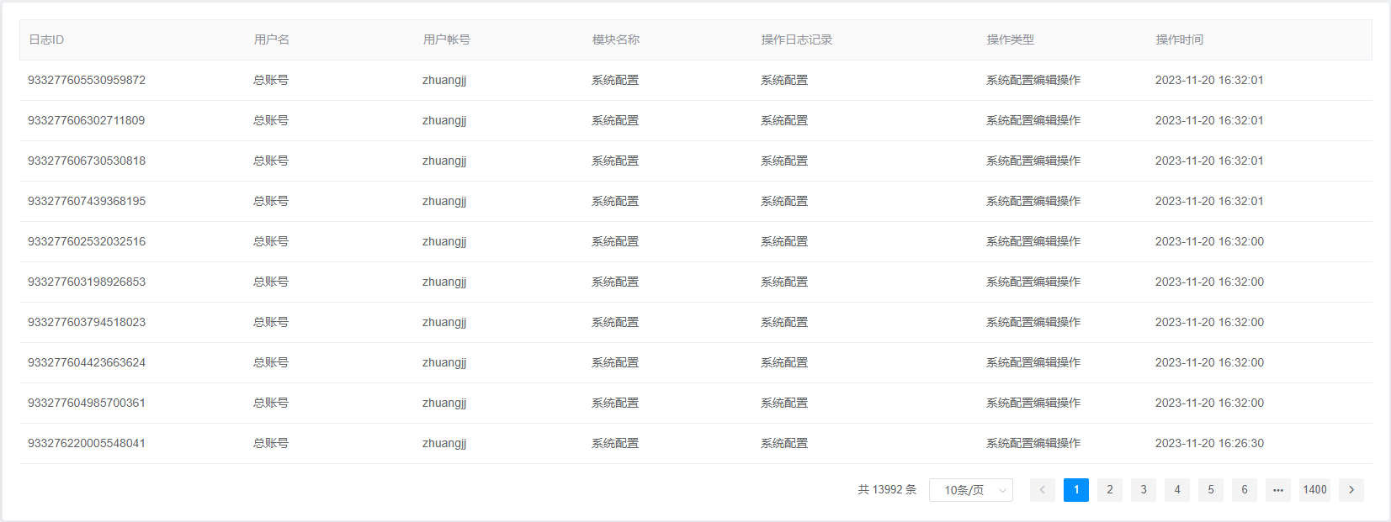Go to page 5

tap(1210, 490)
